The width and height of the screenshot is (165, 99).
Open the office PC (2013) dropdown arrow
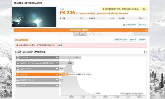coord(57,69)
